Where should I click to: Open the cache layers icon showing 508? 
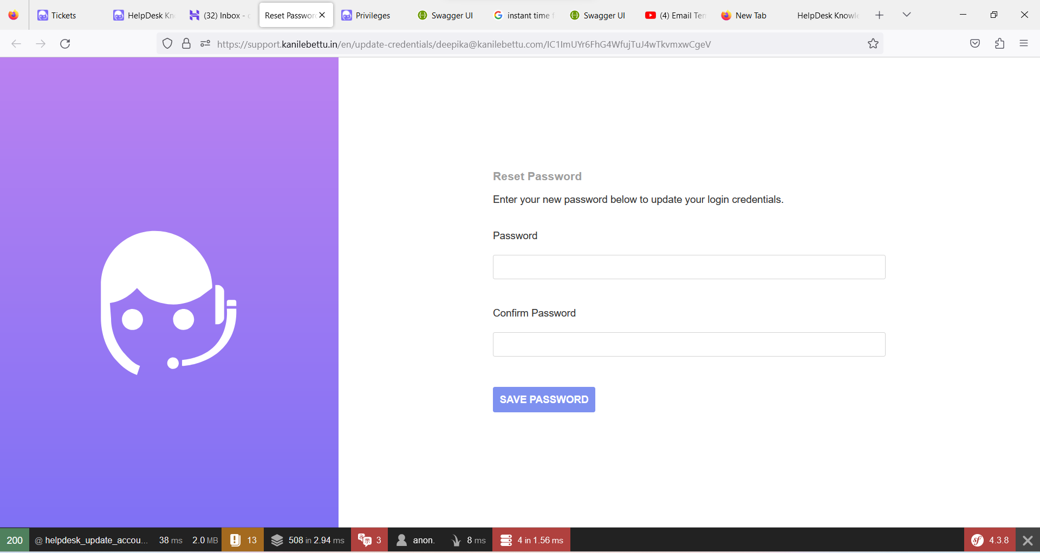307,540
